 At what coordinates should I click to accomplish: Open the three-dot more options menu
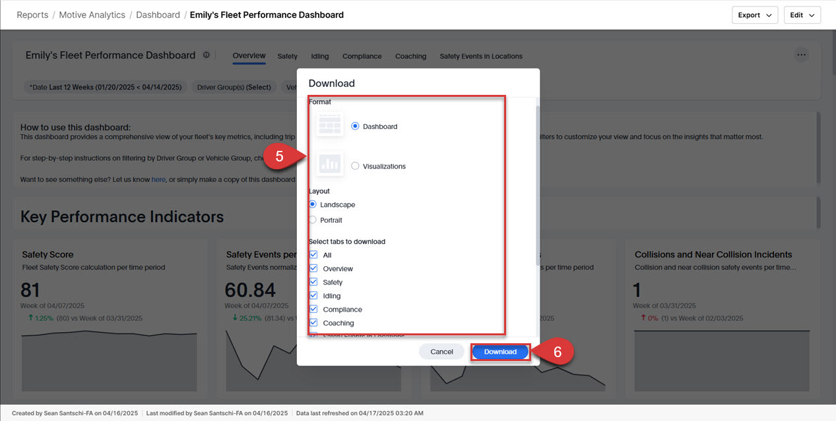click(802, 55)
